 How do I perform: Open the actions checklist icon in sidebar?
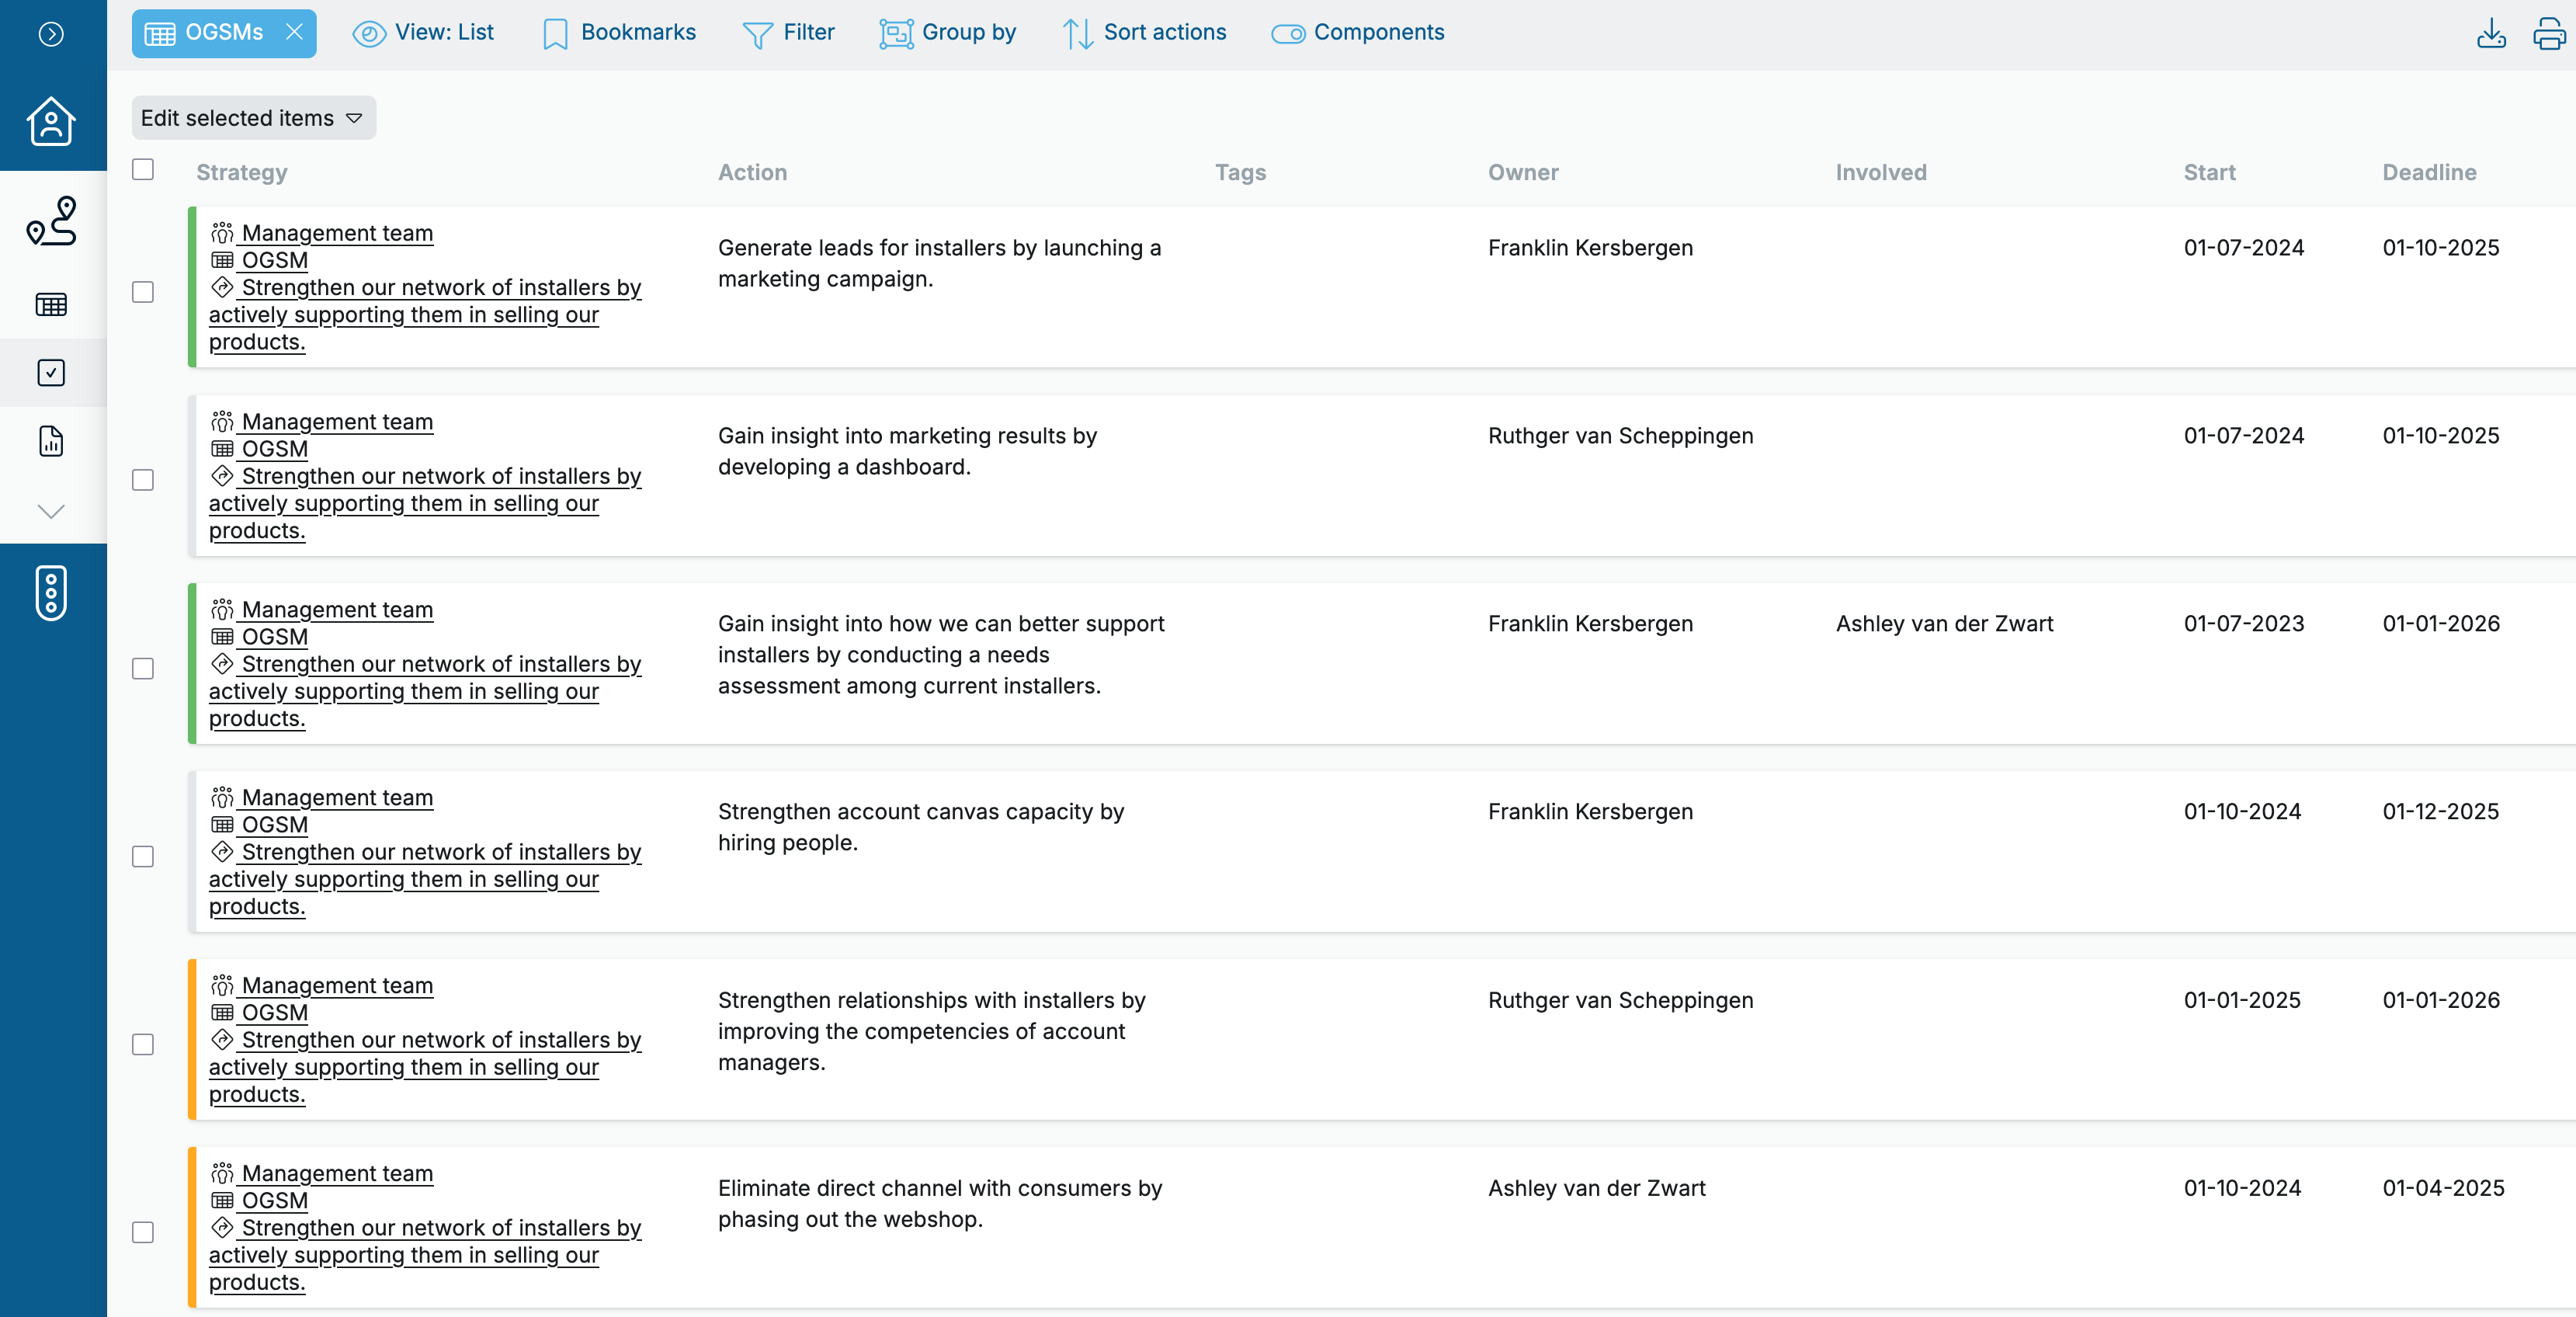click(x=51, y=372)
